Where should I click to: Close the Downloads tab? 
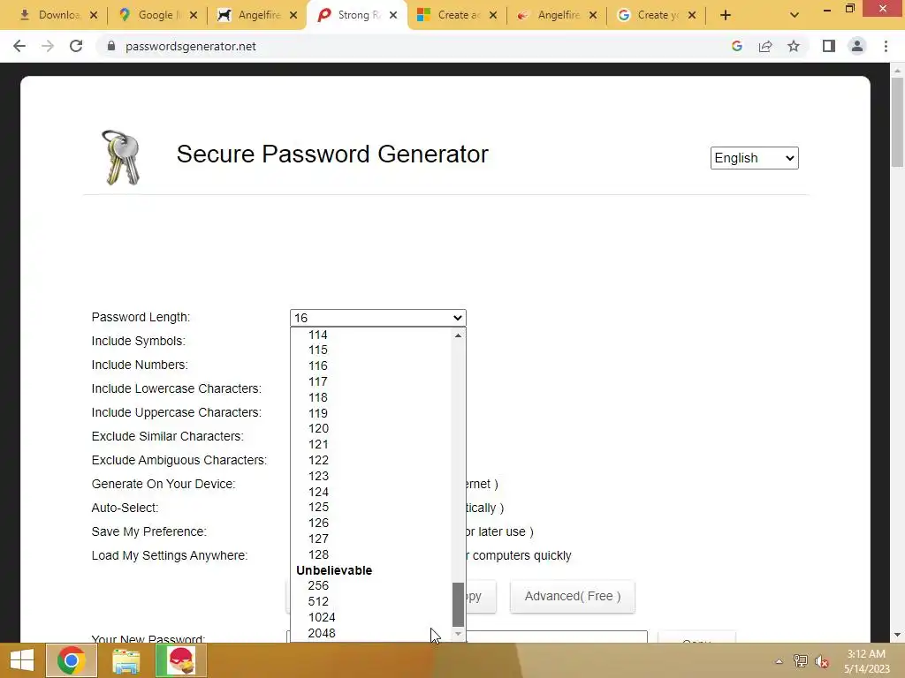tap(94, 15)
